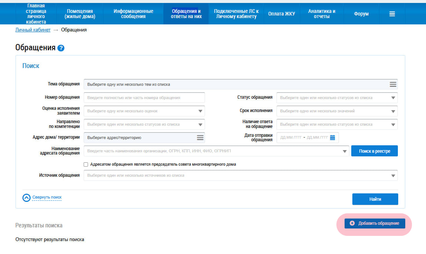Open the list icon in Адрес дома/территории field

[x=200, y=138]
